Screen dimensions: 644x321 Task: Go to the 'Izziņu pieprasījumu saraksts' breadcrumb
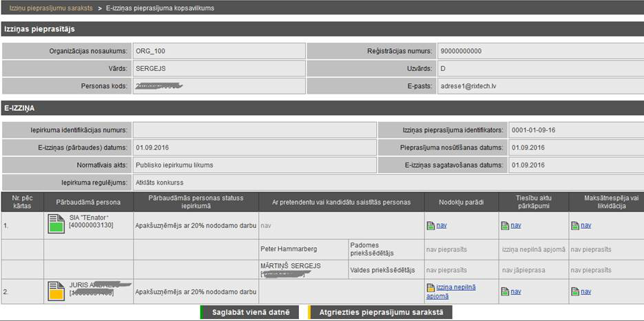tap(50, 8)
